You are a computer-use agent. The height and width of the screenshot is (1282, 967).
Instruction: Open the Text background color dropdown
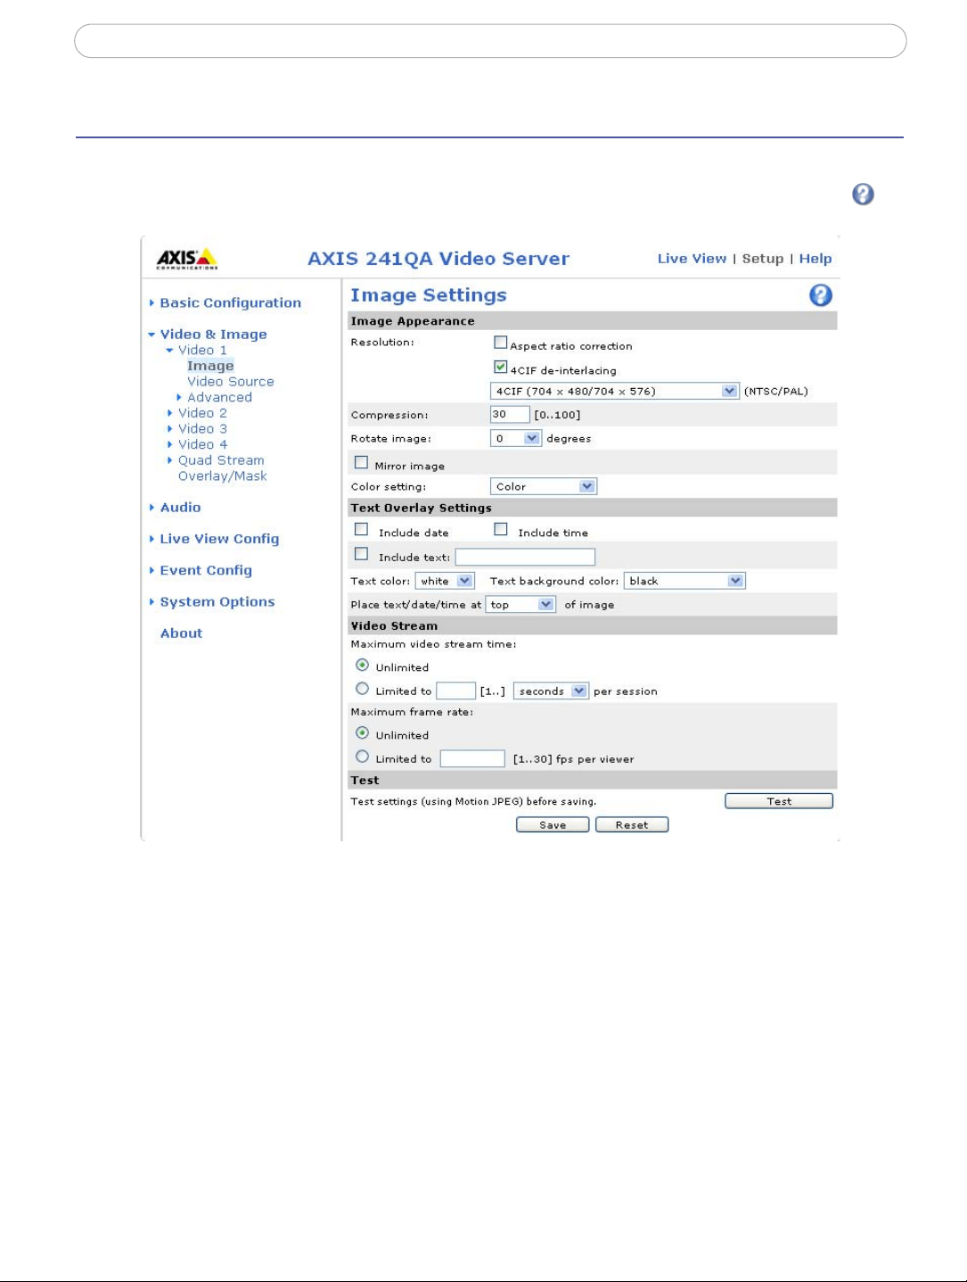point(684,581)
